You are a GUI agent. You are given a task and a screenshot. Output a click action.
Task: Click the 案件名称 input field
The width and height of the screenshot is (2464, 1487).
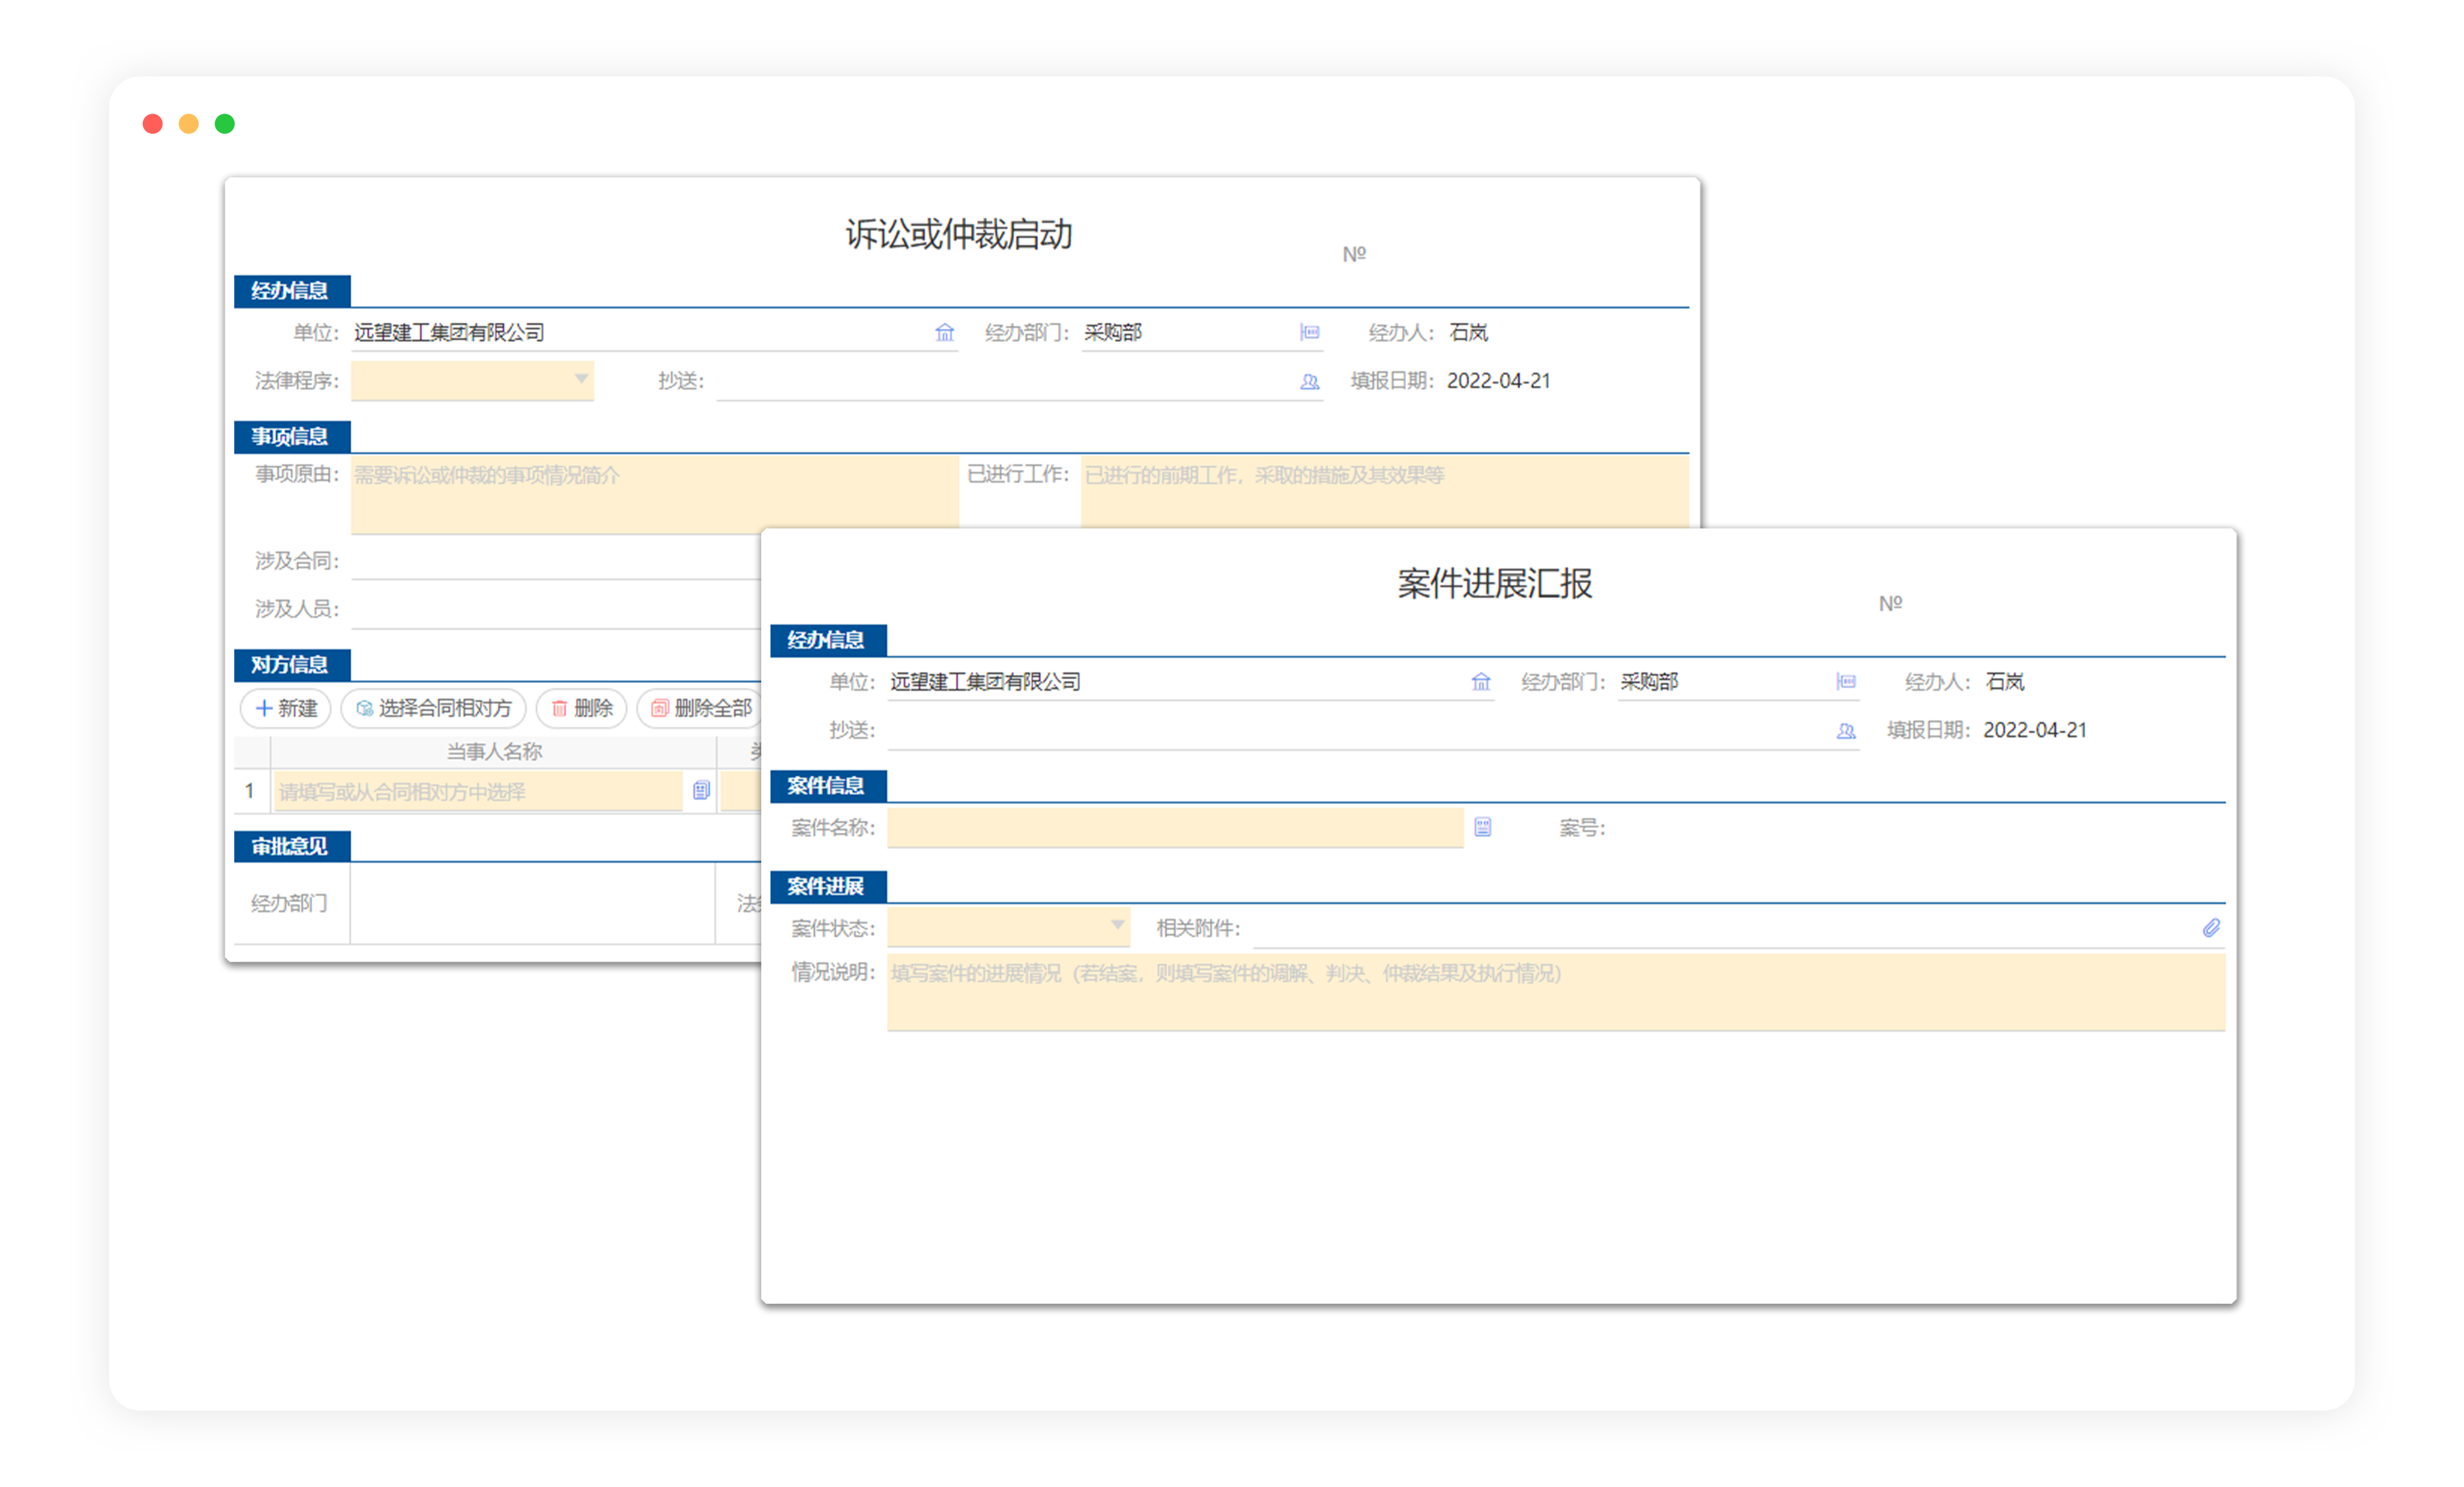point(1175,828)
